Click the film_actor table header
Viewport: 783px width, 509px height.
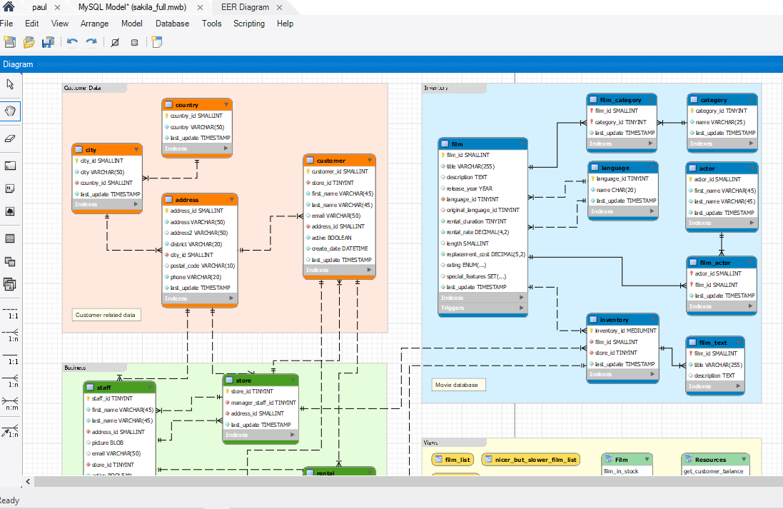click(x=722, y=262)
